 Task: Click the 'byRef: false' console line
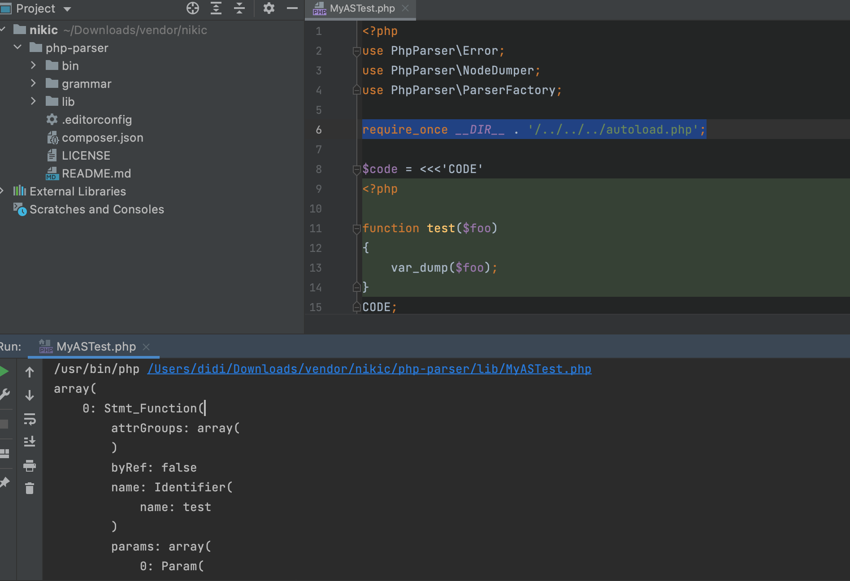point(154,468)
